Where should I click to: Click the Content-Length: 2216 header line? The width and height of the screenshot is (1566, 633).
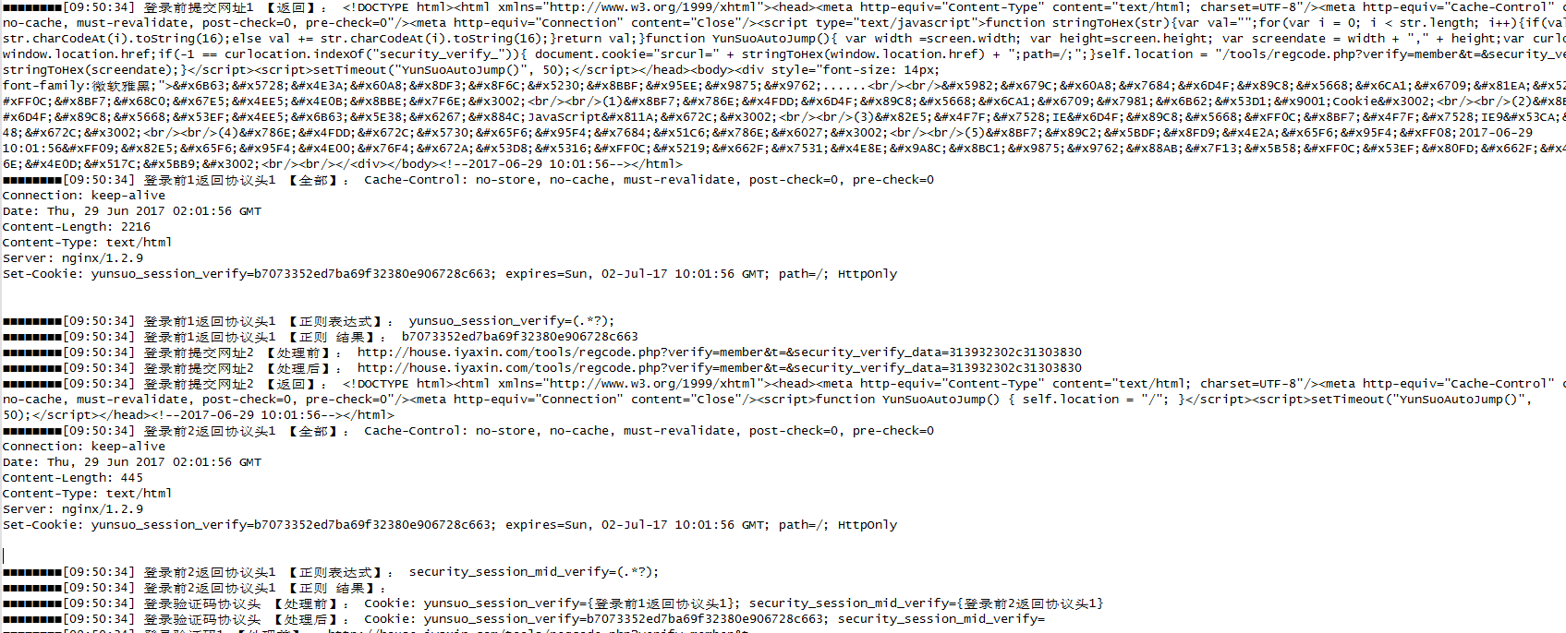[x=77, y=227]
